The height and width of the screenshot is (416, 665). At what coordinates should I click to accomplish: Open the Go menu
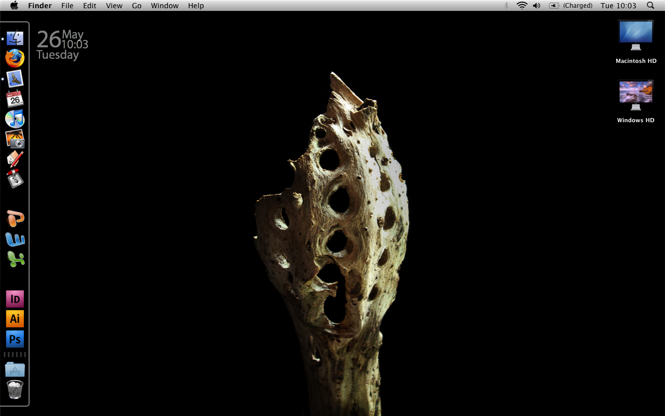[x=137, y=6]
